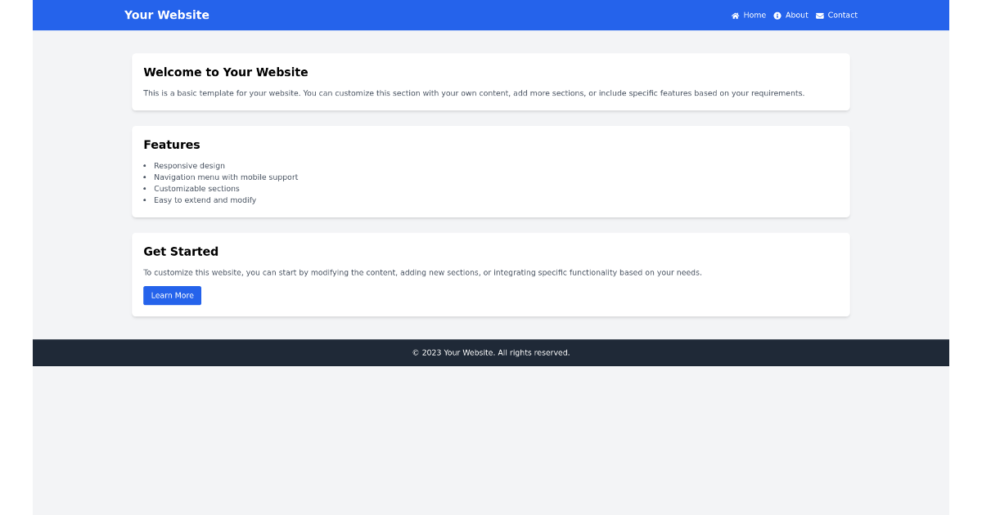
Task: Open the About page from the navbar
Action: 796,15
